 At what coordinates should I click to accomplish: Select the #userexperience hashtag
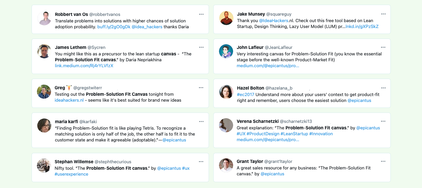tap(71, 174)
